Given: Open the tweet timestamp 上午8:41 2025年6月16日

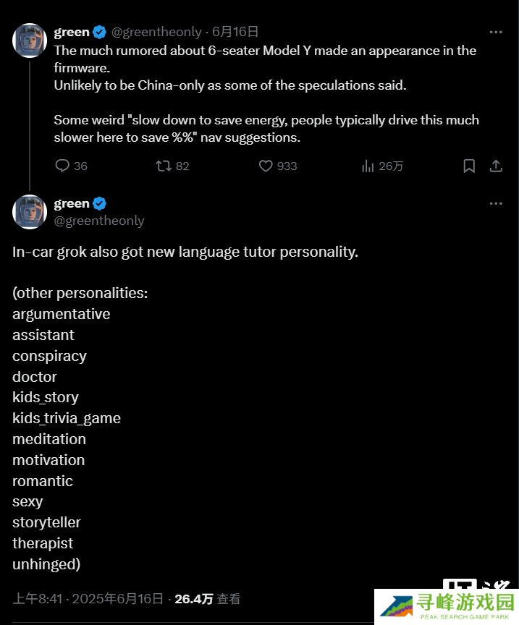Looking at the screenshot, I should coord(88,599).
